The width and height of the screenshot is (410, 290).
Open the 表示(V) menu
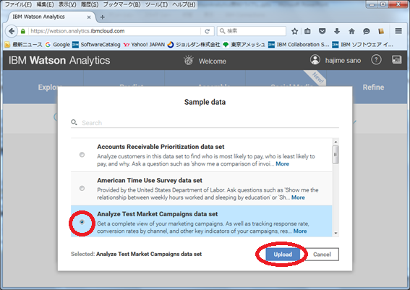pos(67,5)
